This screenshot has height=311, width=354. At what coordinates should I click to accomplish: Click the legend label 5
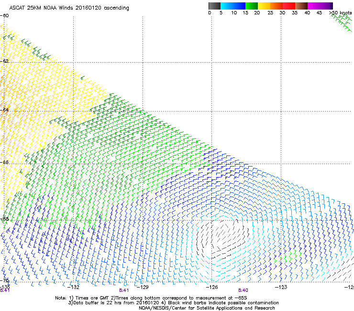221,13
